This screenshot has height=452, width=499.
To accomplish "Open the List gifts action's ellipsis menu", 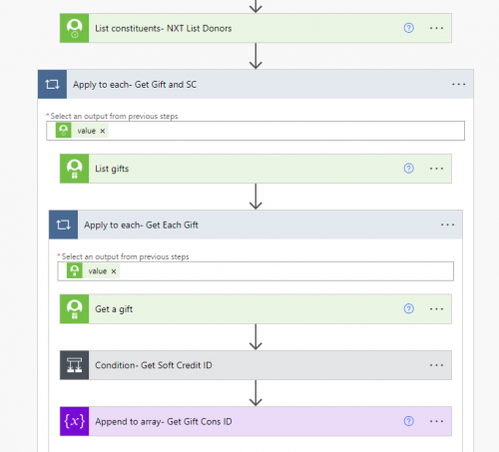I will pyautogui.click(x=436, y=169).
